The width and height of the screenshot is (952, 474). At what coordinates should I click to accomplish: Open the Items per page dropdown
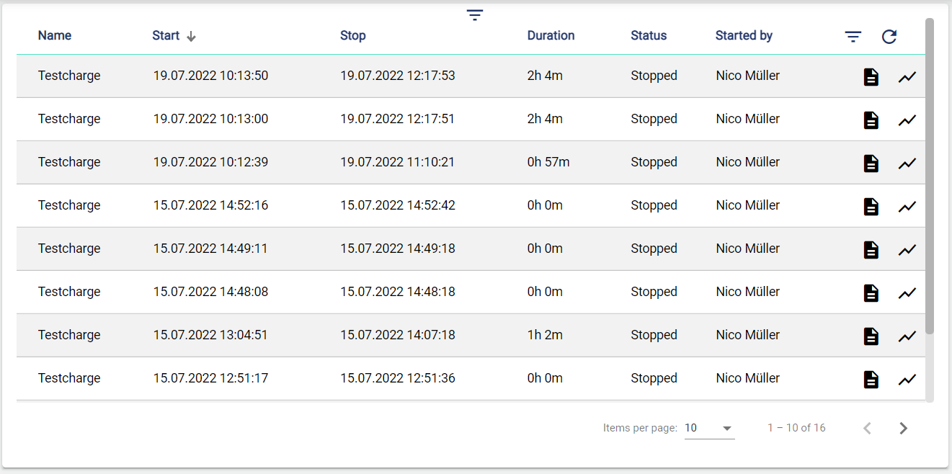(x=709, y=429)
